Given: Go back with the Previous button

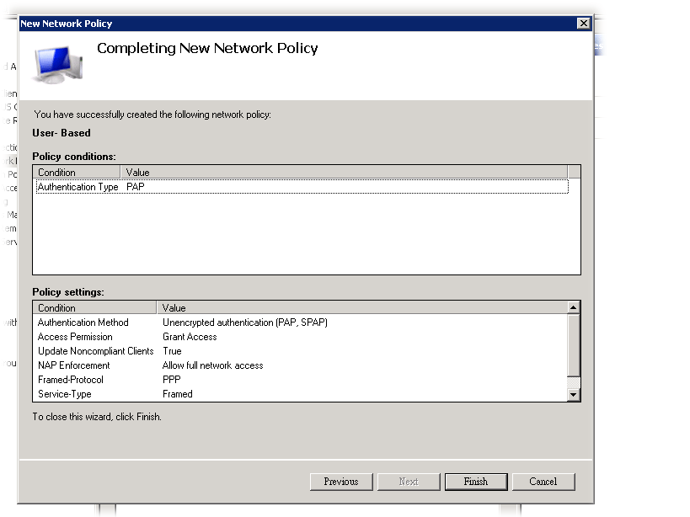Looking at the screenshot, I should point(341,482).
